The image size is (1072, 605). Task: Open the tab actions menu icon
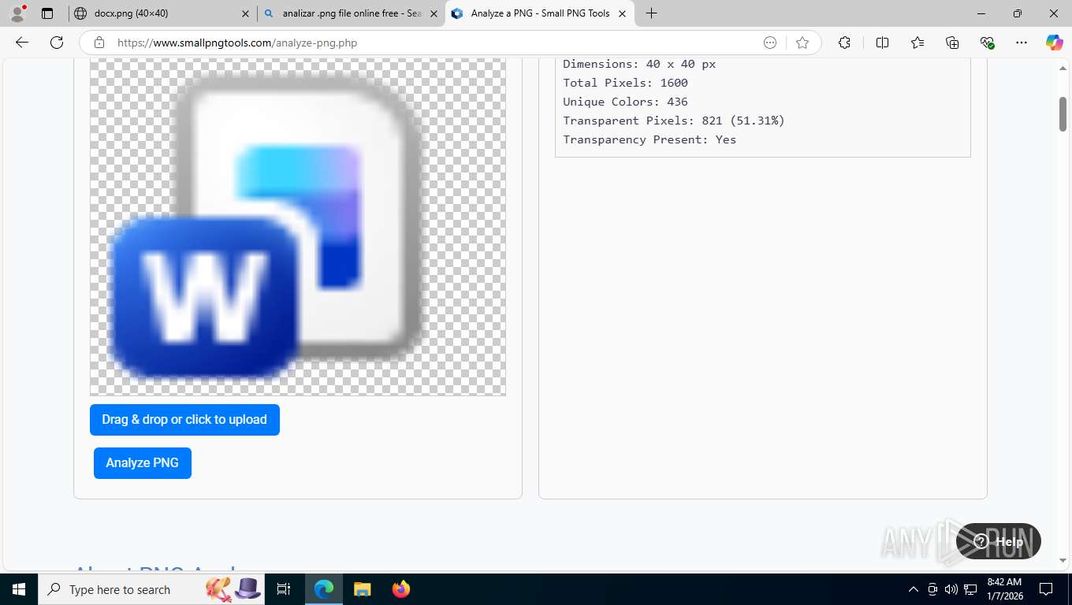point(47,13)
